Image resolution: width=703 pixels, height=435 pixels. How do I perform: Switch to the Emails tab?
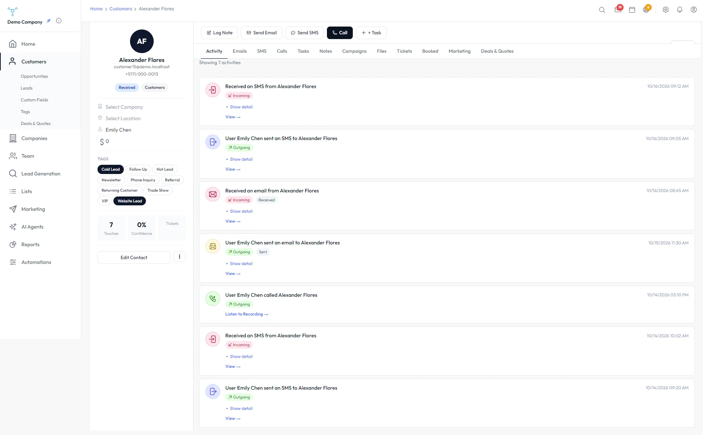[x=240, y=51]
